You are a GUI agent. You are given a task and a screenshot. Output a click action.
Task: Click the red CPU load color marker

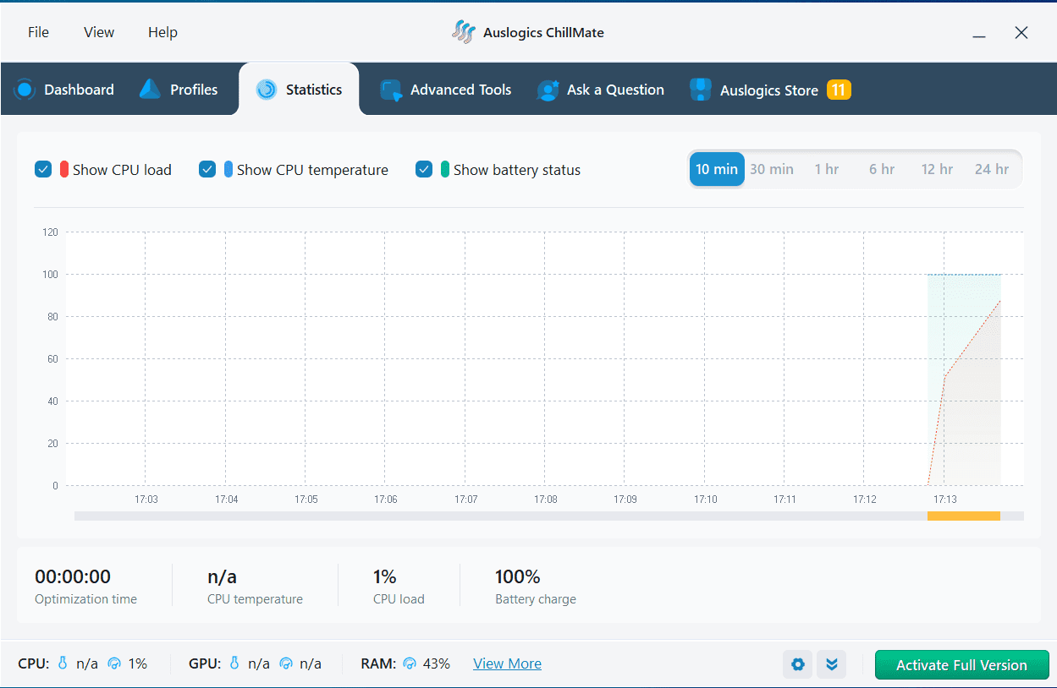click(64, 169)
